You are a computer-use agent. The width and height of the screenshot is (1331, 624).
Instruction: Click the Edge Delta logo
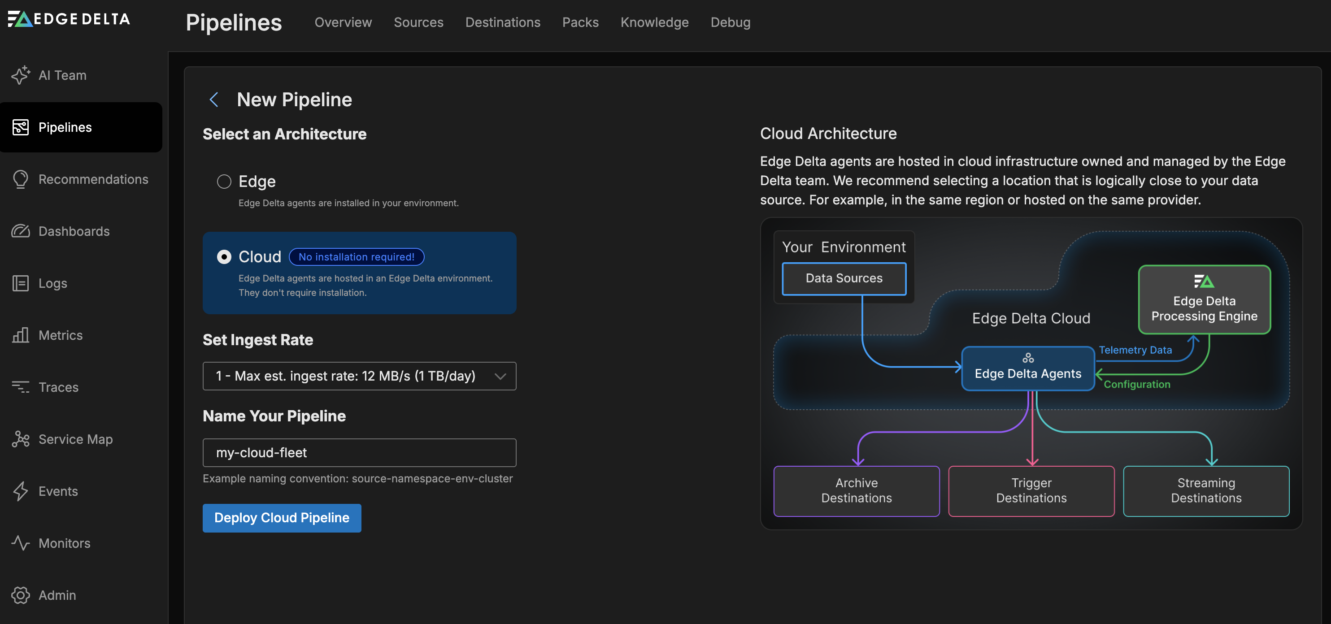[x=69, y=19]
